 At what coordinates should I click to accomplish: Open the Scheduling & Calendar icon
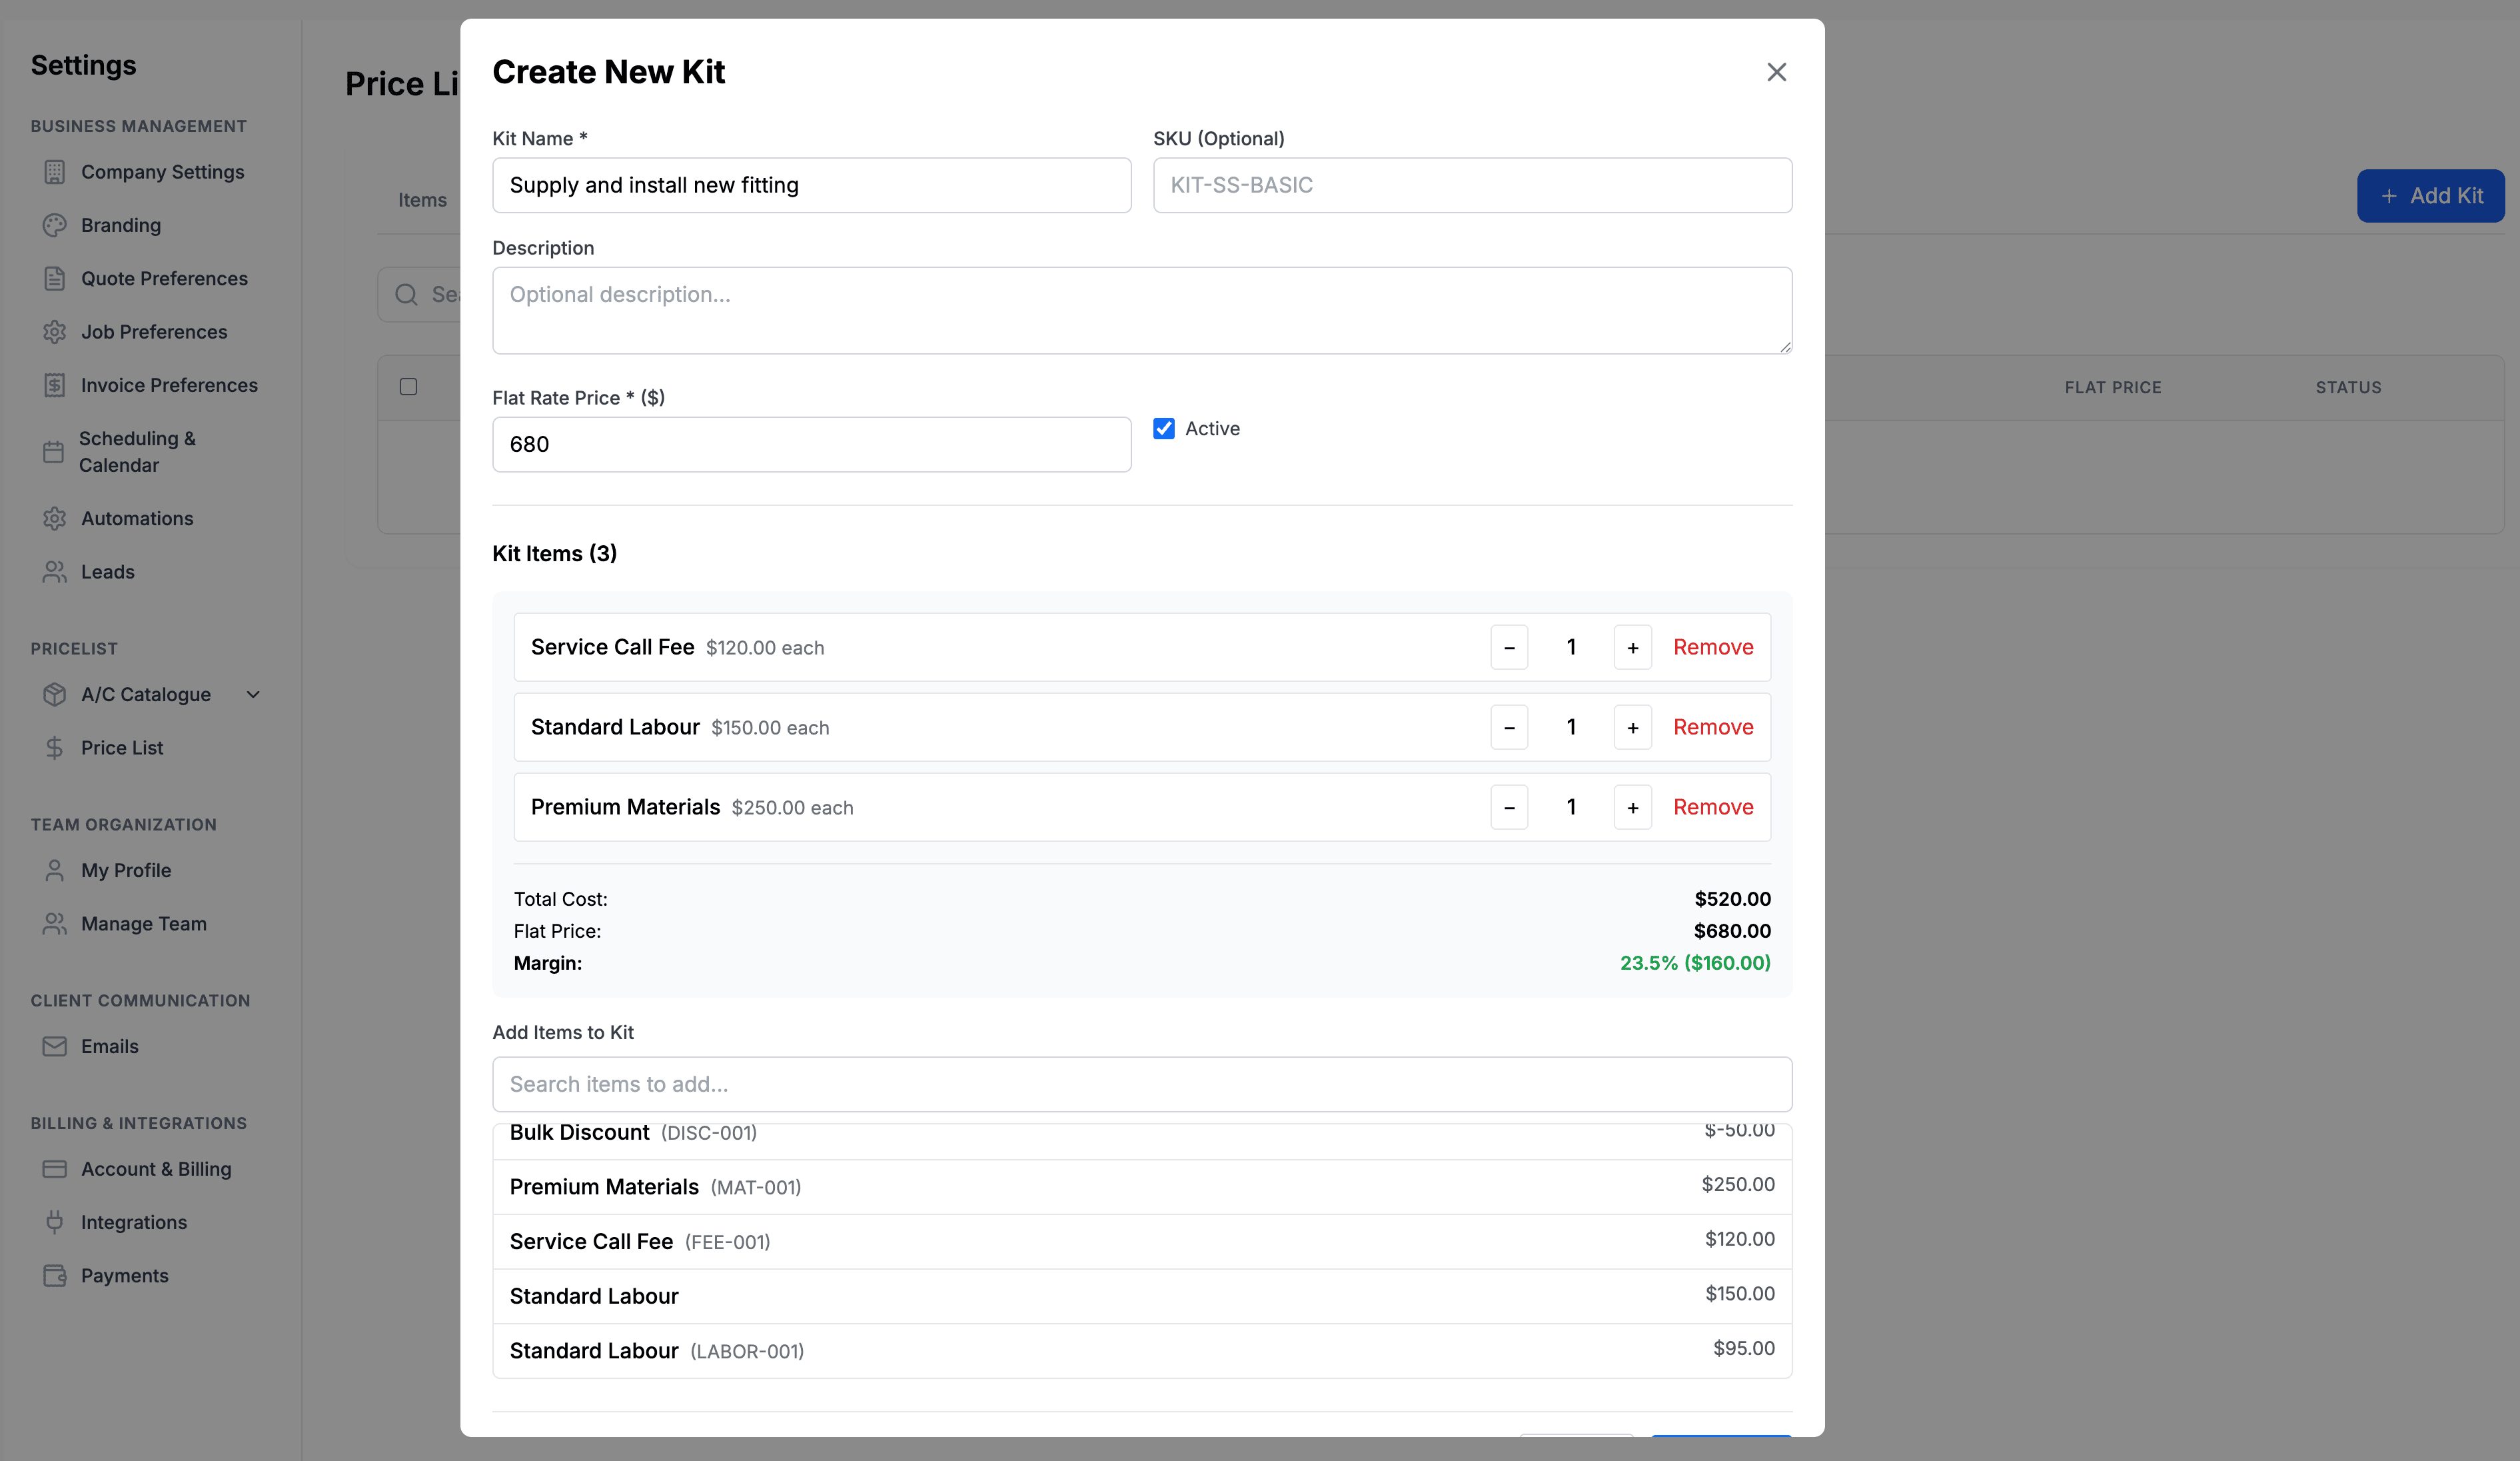[x=55, y=452]
